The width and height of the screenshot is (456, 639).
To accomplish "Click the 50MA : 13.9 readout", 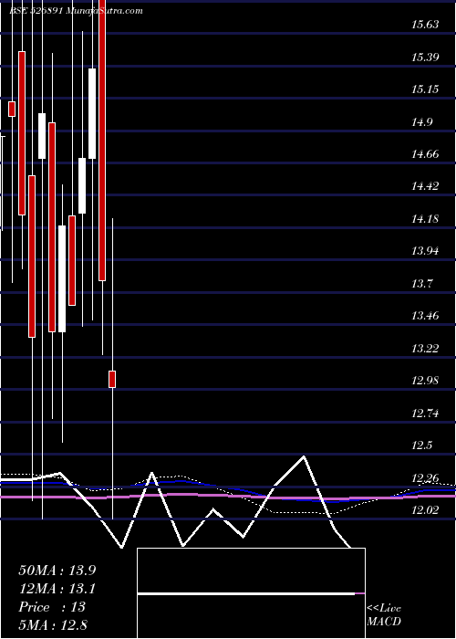I will 57,571.
